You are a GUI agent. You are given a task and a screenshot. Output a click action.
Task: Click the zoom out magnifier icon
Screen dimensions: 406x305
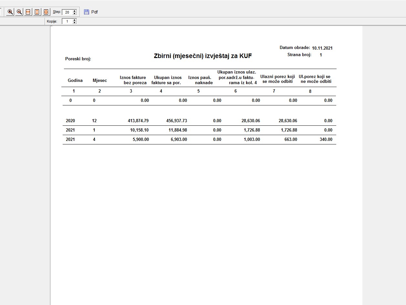(x=19, y=12)
